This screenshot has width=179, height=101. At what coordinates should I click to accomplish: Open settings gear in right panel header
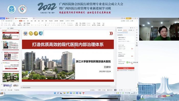131,28
